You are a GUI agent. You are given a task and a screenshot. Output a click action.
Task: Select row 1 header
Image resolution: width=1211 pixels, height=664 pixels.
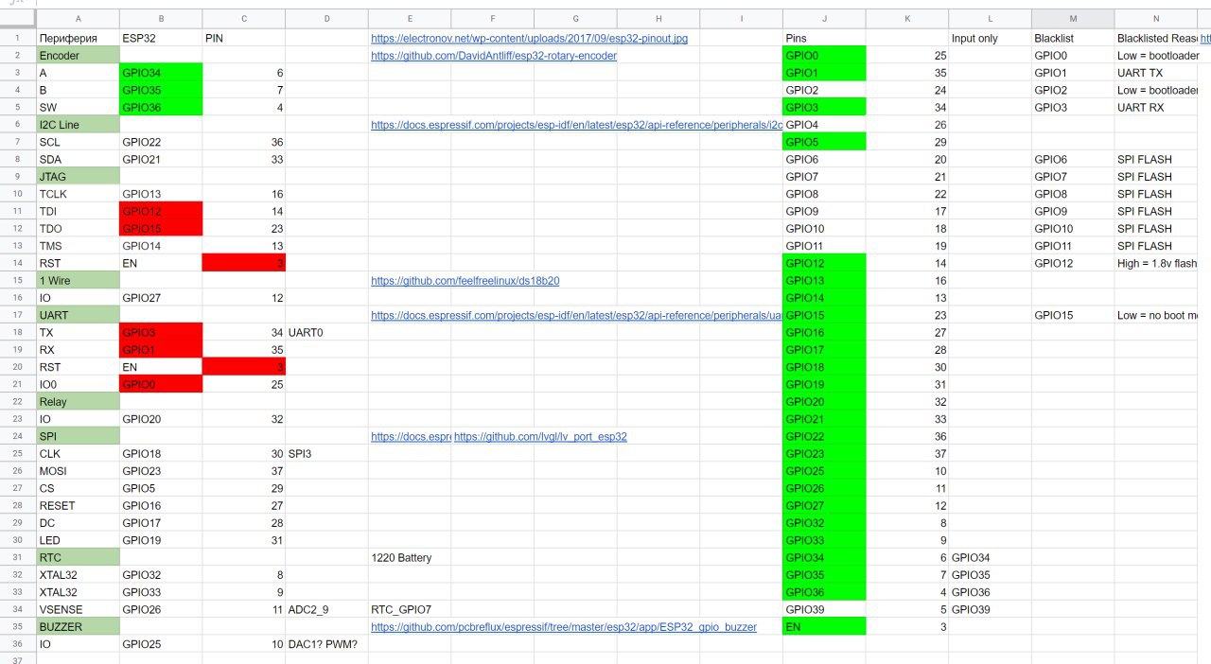pos(18,38)
